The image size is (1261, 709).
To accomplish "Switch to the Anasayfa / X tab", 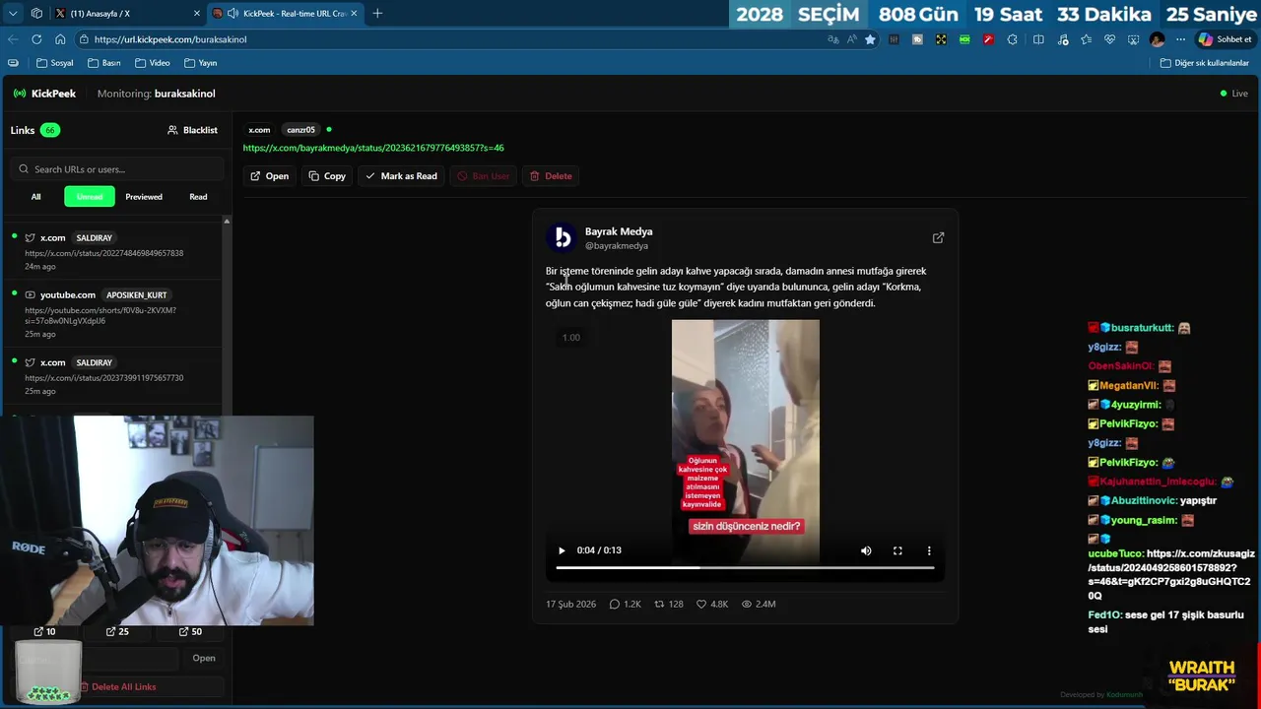I will [x=124, y=14].
